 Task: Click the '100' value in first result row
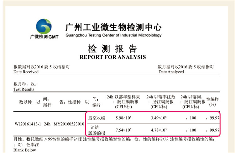tap(193, 118)
